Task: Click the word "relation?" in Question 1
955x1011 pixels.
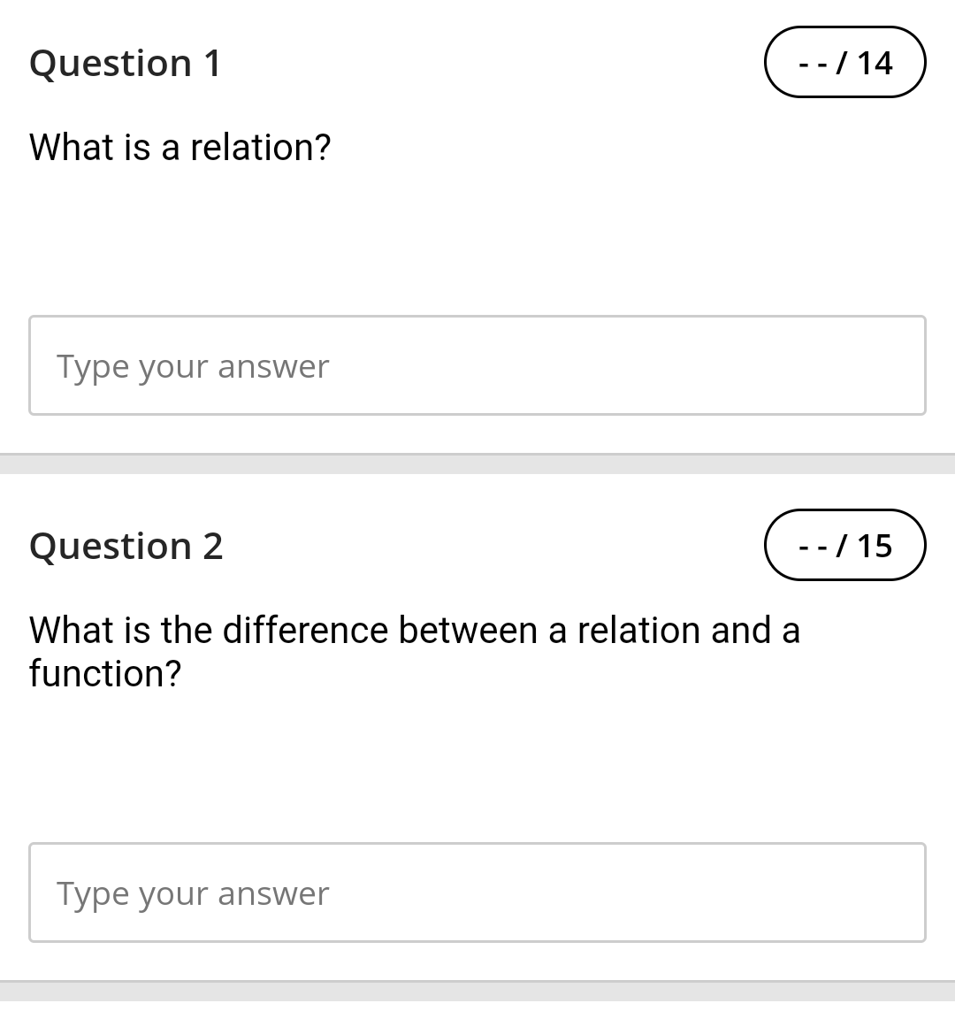Action: (260, 148)
